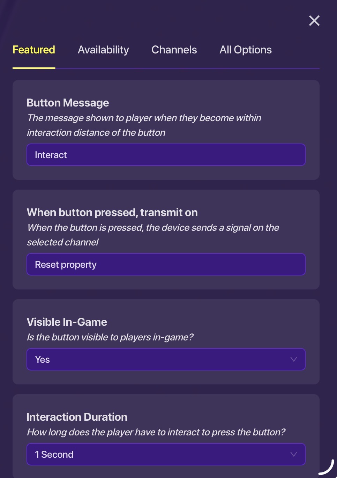The height and width of the screenshot is (478, 337).
Task: Close the button settings panel
Action: pos(314,21)
